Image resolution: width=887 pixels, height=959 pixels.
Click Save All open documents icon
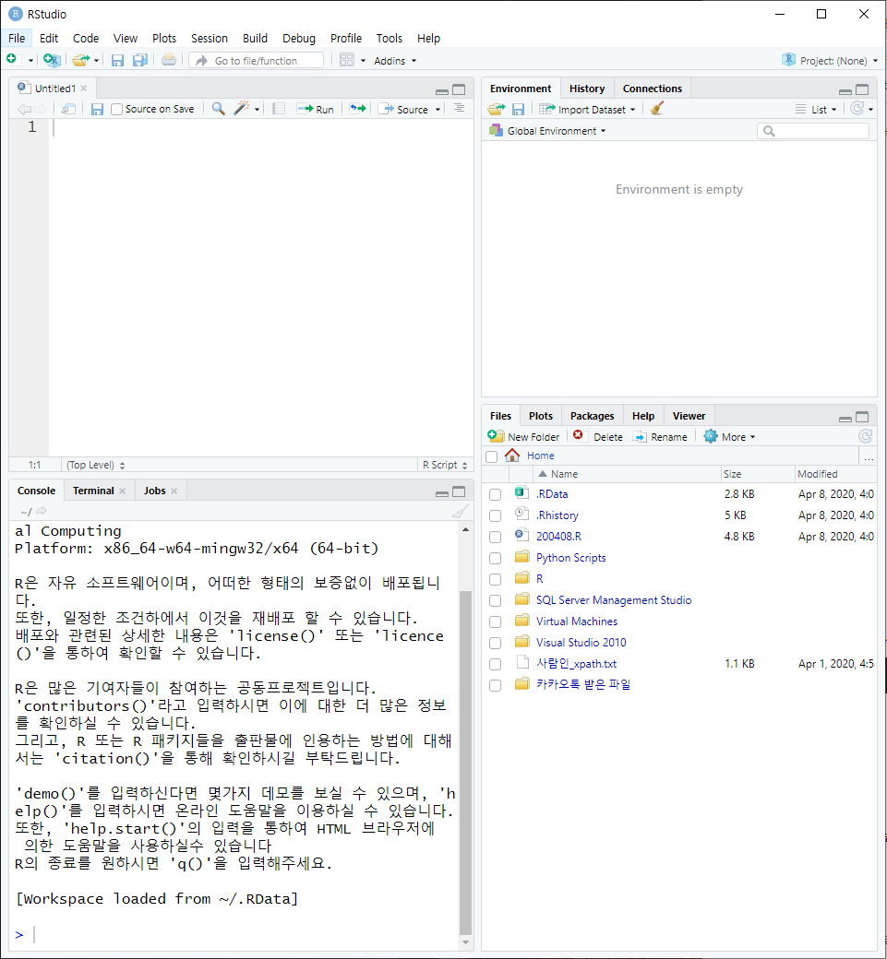(140, 60)
